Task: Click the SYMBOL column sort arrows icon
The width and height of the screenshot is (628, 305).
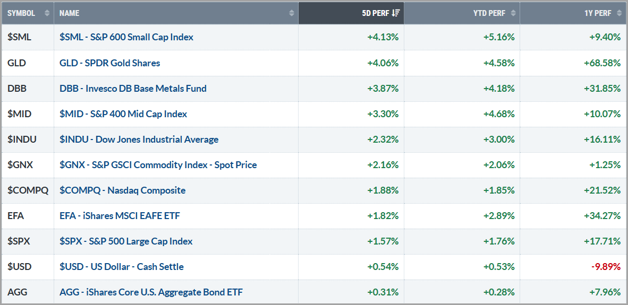Action: (47, 13)
